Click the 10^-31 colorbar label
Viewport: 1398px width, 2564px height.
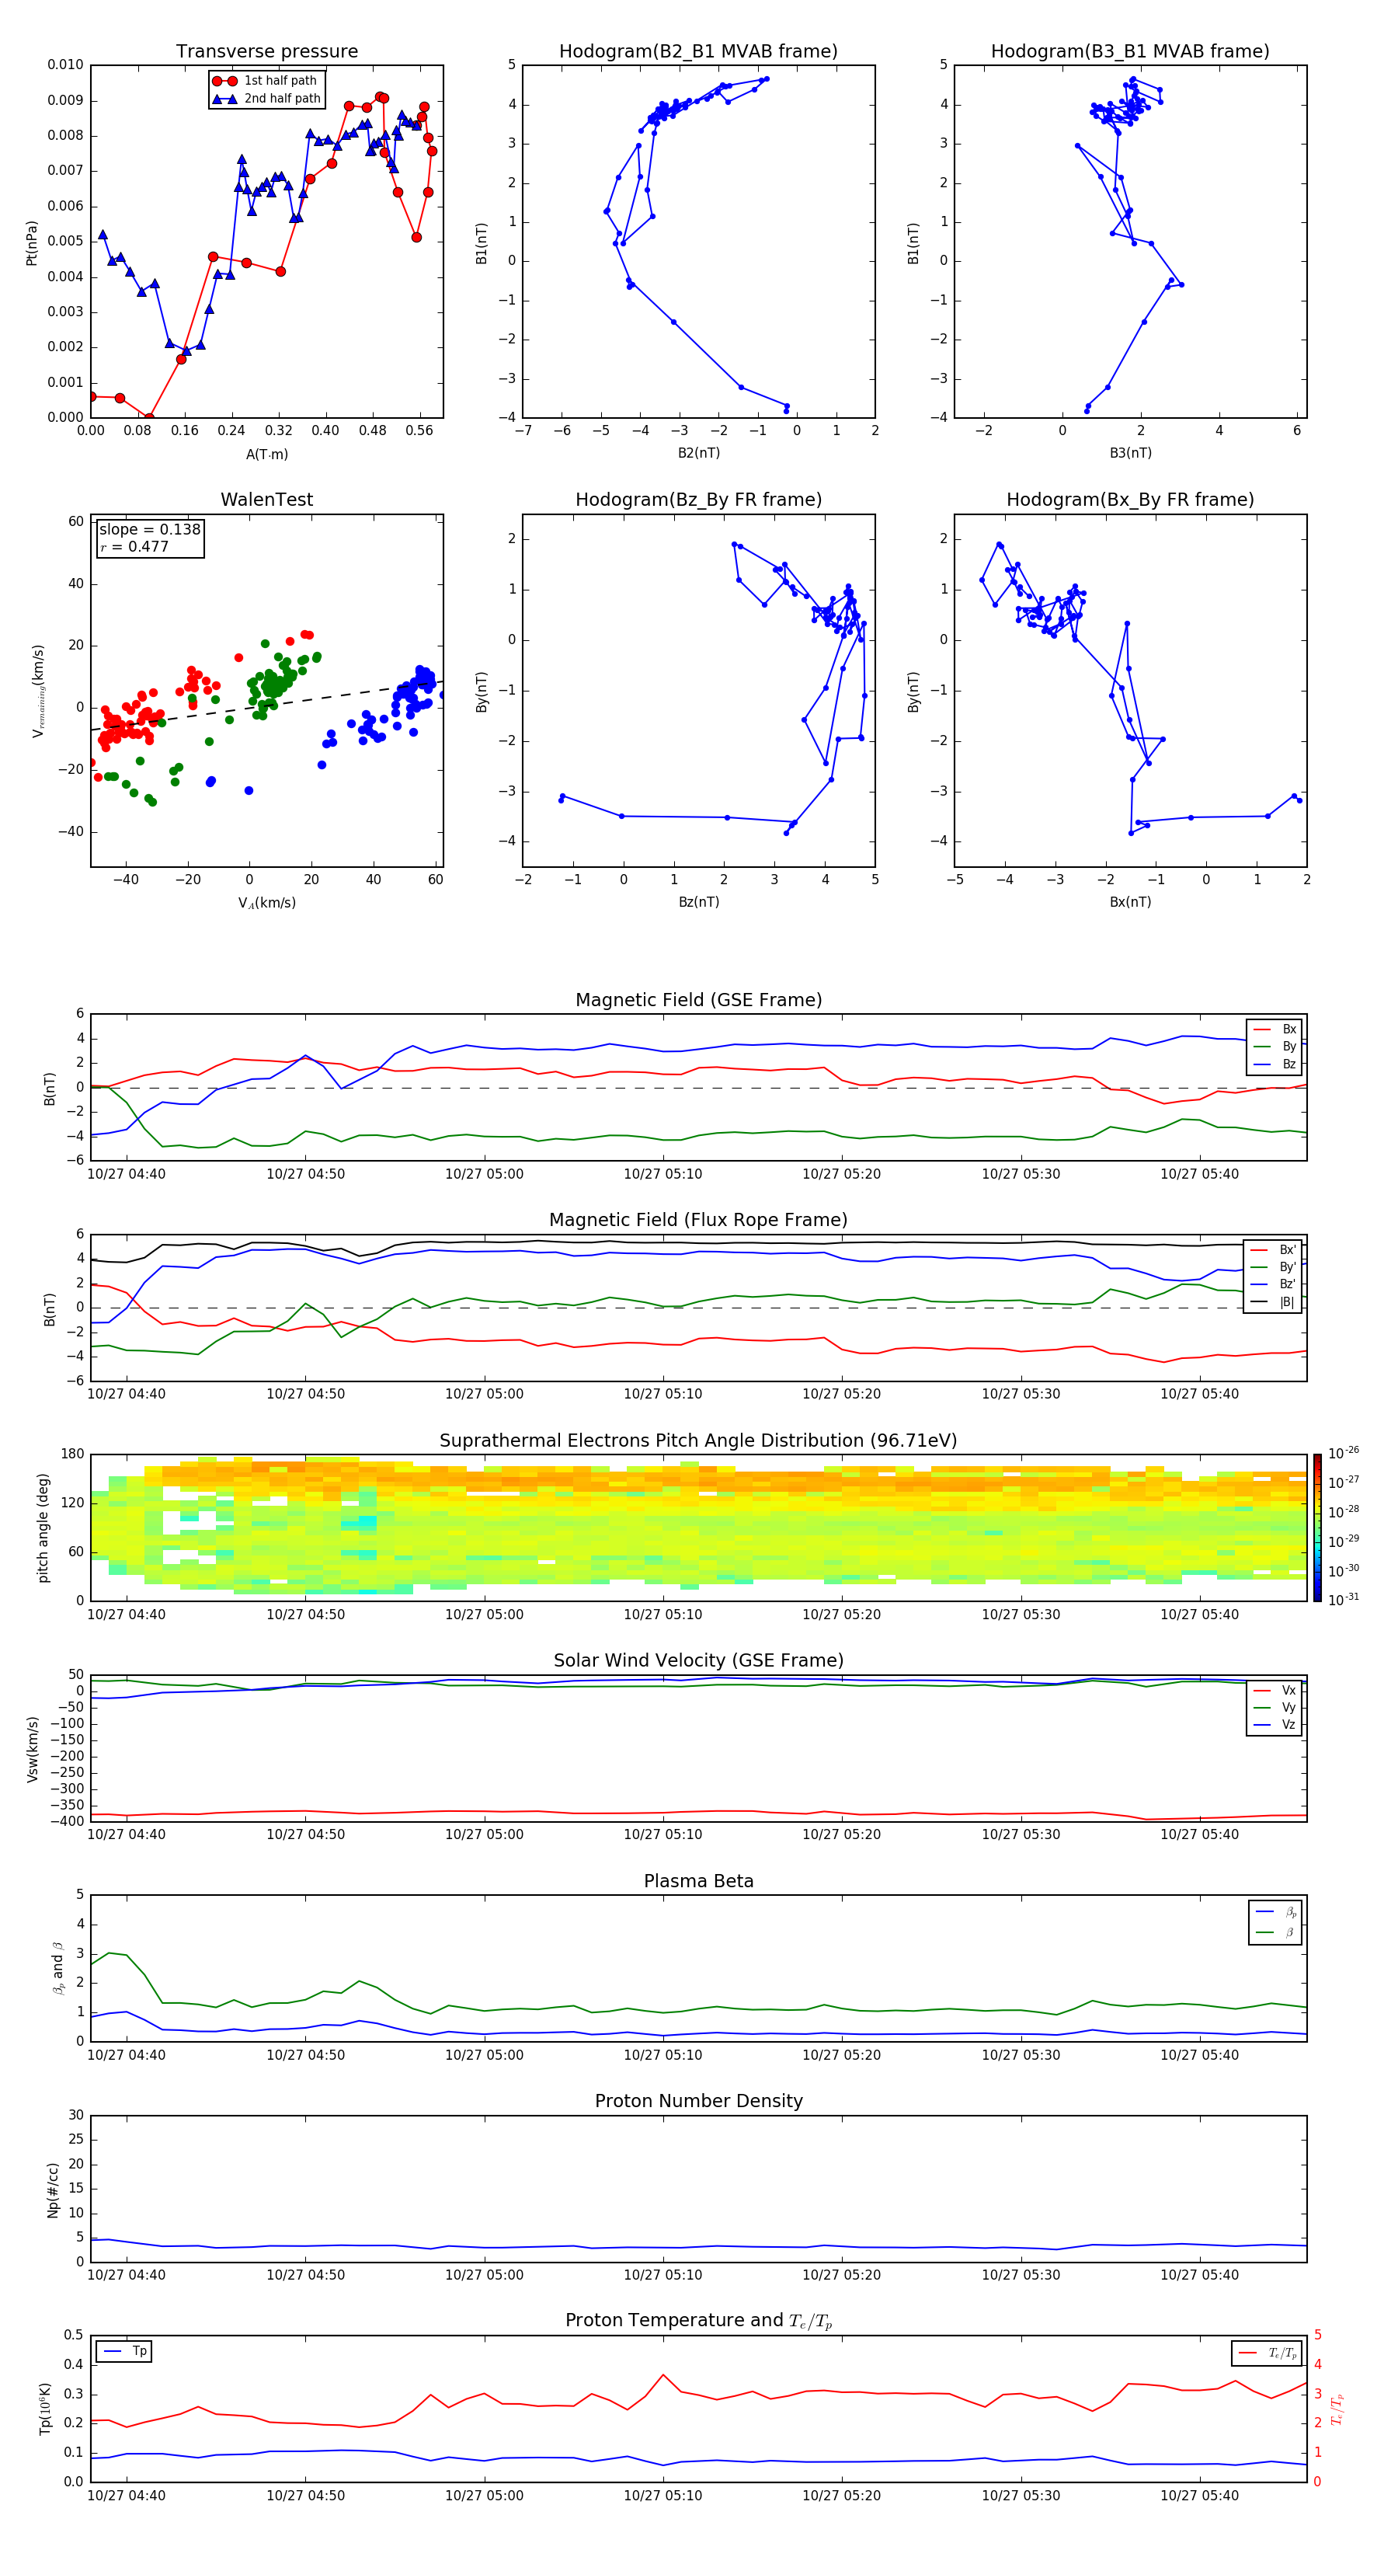pos(1344,1600)
